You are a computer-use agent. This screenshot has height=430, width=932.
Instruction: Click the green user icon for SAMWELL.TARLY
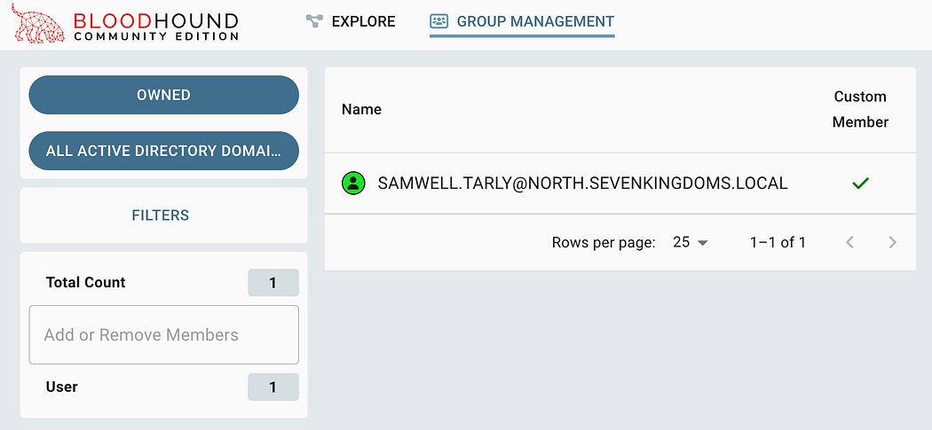[353, 183]
